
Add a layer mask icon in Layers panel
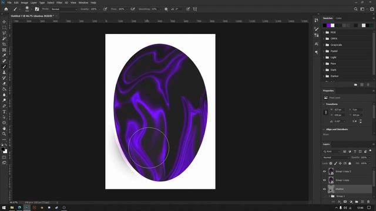pyautogui.click(x=345, y=202)
